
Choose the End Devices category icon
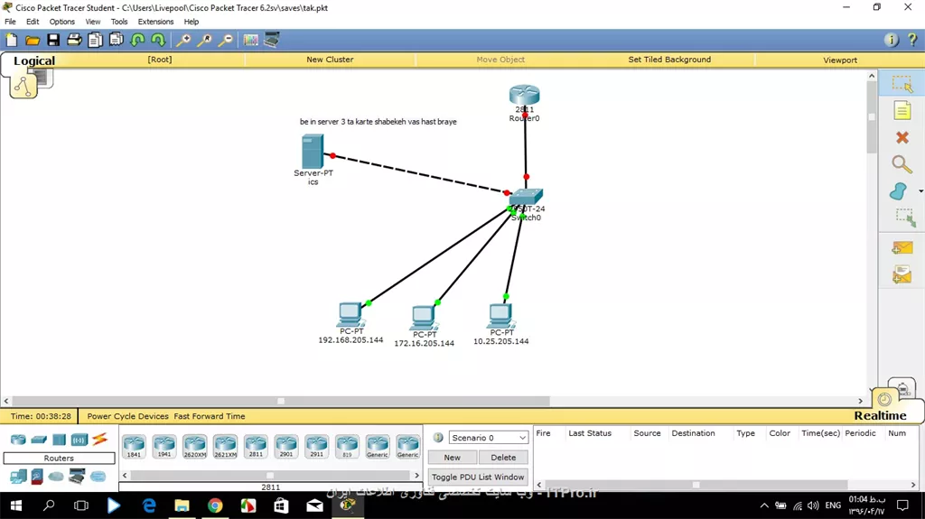18,476
